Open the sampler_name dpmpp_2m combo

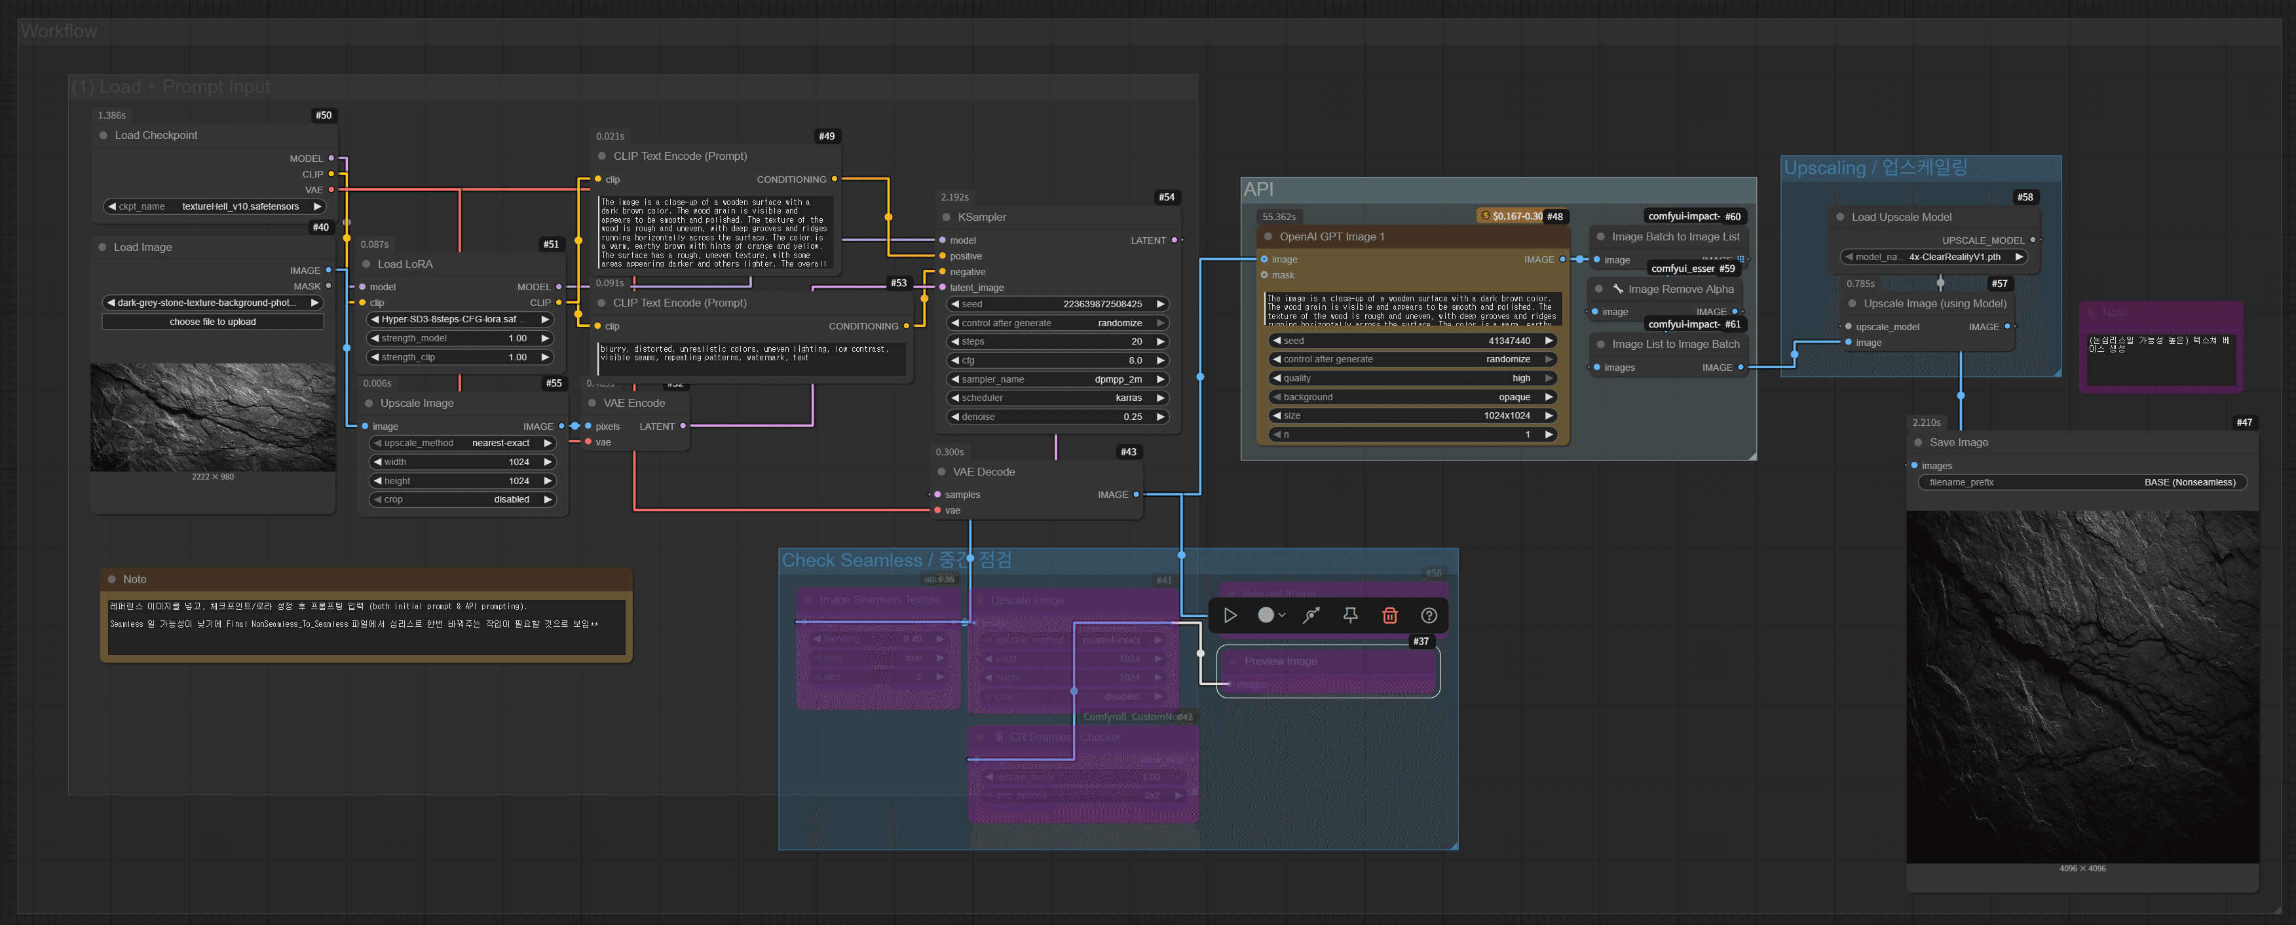(1056, 379)
